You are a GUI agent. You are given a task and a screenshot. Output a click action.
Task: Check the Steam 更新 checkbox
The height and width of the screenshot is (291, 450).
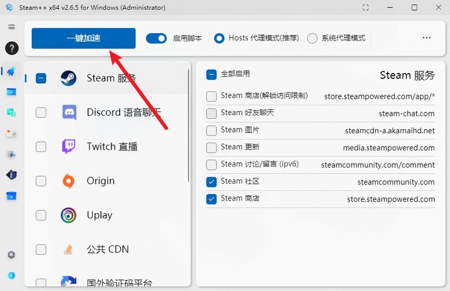[211, 148]
